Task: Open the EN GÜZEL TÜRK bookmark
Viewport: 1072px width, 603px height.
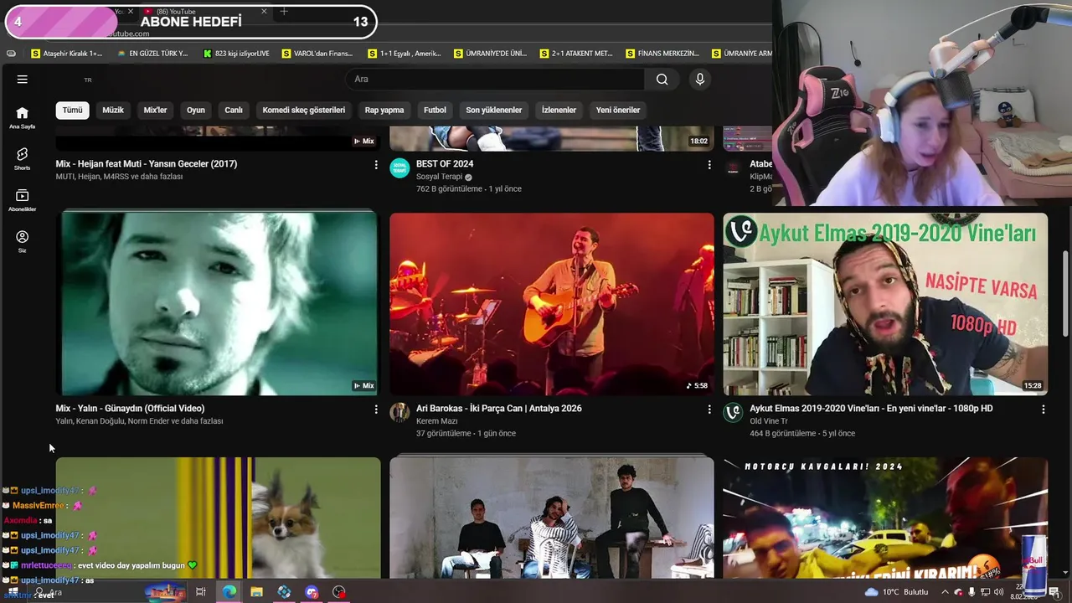Action: tap(152, 54)
